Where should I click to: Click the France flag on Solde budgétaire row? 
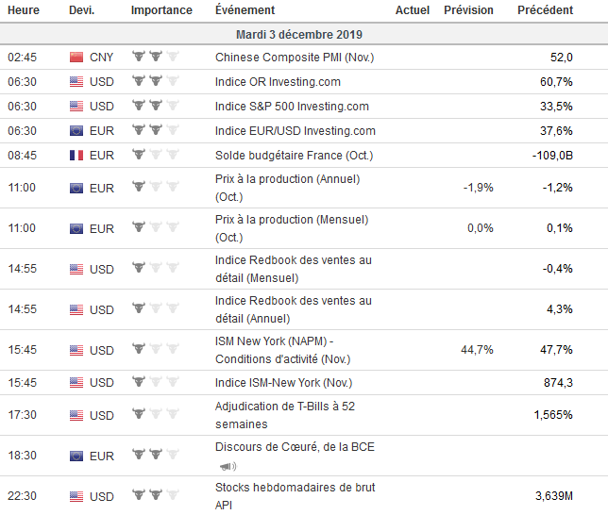tap(76, 155)
